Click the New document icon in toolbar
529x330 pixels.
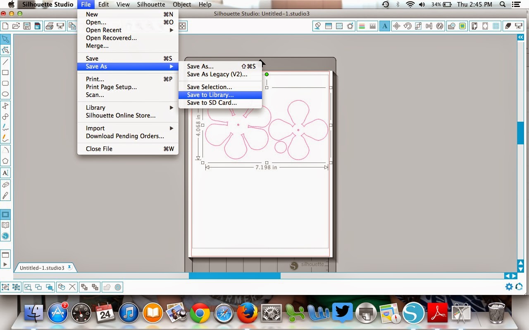tap(5, 26)
